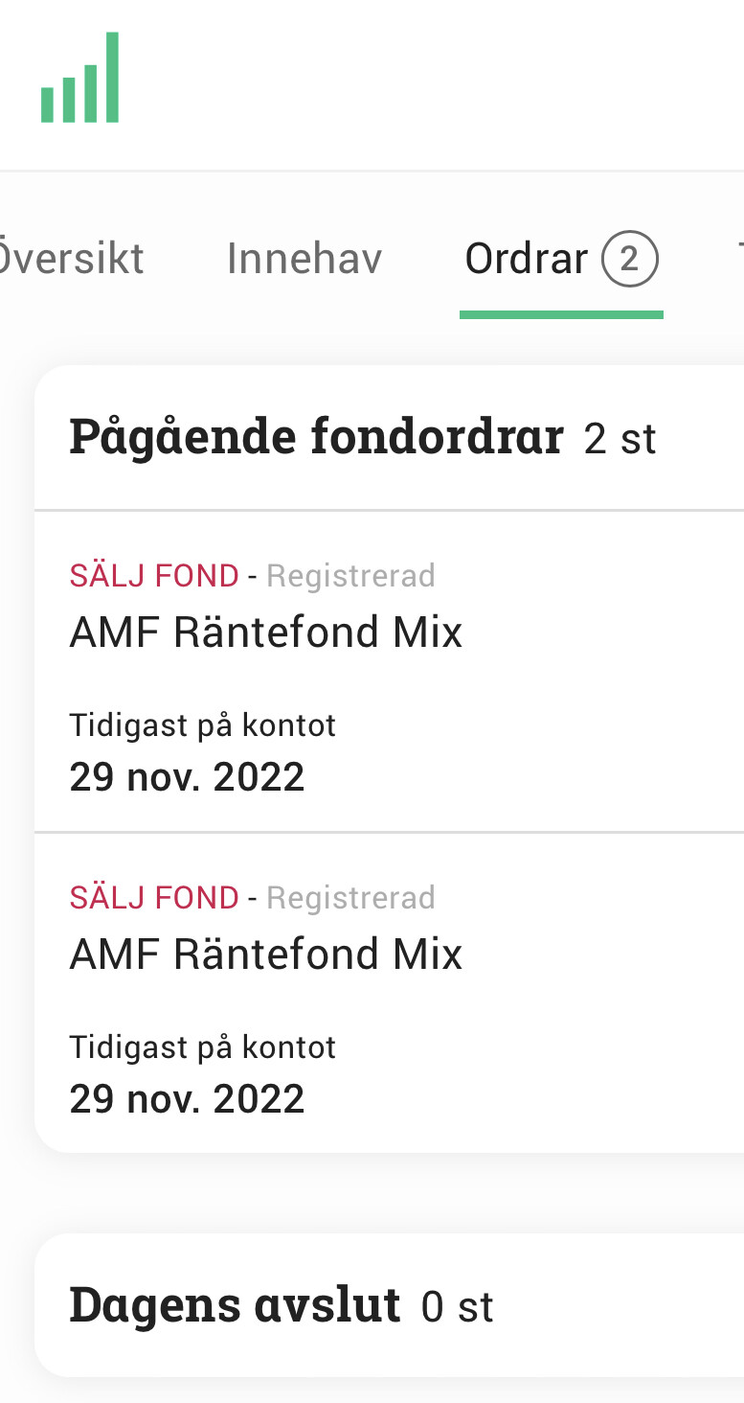Click second order's 29 nov. 2022 date
The height and width of the screenshot is (1403, 744).
pyautogui.click(x=187, y=1098)
